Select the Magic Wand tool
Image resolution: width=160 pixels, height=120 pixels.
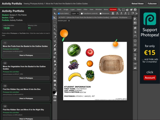pyautogui.click(x=55, y=30)
